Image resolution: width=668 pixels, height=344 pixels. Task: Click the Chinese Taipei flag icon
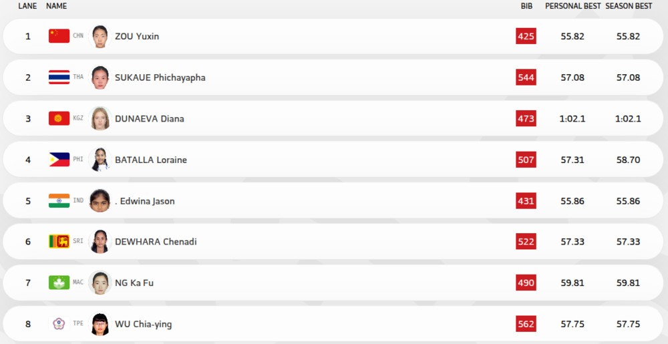tap(59, 324)
